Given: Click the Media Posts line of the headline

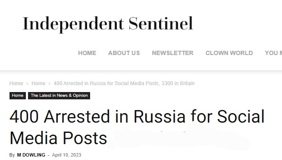Looking at the screenshot, I should 58,138.
